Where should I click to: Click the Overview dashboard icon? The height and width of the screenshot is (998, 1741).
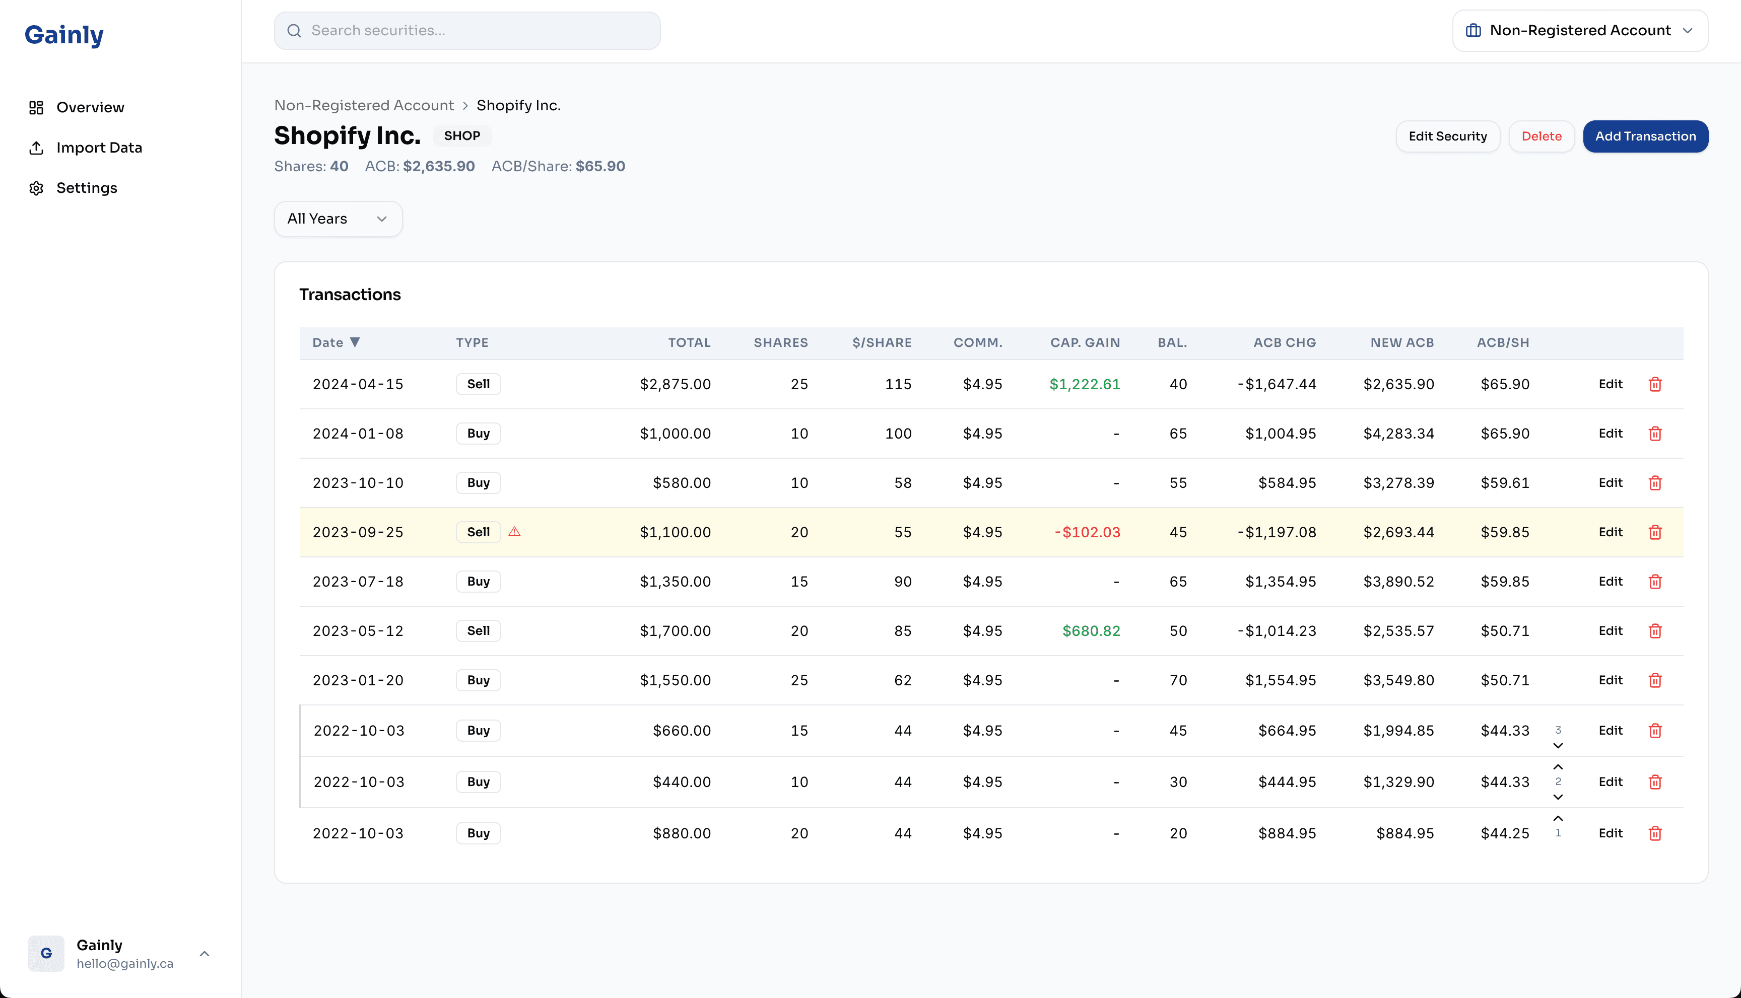tap(36, 108)
